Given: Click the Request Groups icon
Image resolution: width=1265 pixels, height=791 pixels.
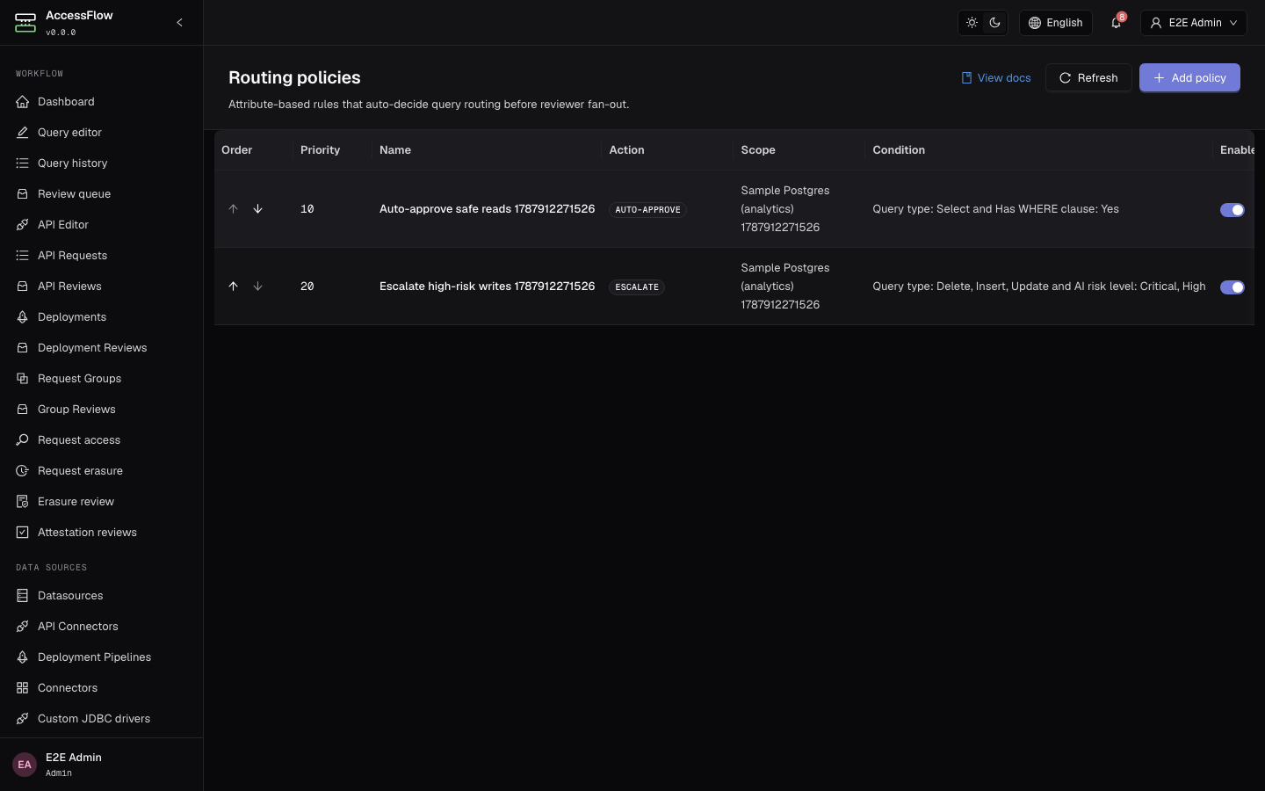Looking at the screenshot, I should 23,379.
